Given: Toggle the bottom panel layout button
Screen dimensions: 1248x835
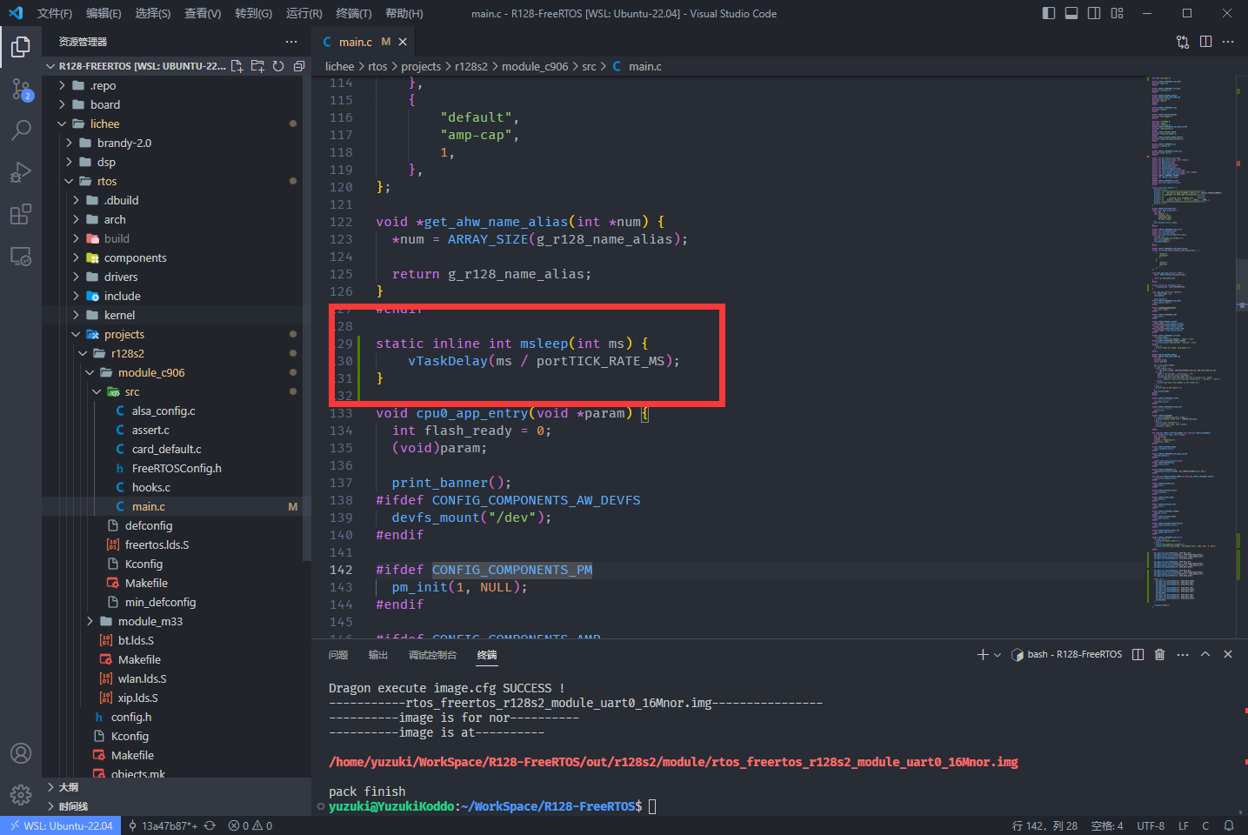Looking at the screenshot, I should pyautogui.click(x=1071, y=13).
